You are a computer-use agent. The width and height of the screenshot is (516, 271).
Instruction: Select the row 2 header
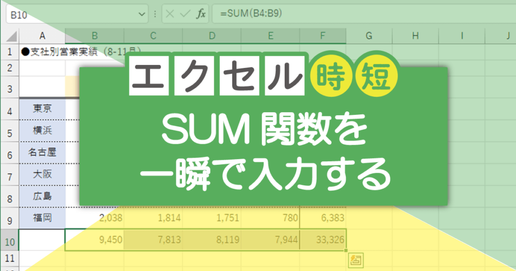click(9, 67)
